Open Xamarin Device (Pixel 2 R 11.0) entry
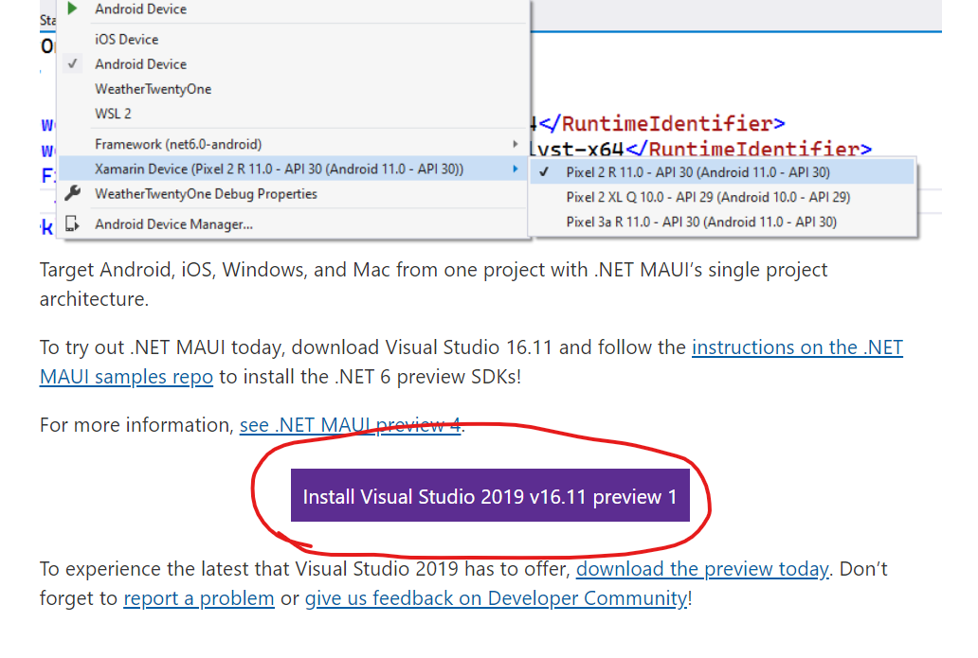Image resolution: width=978 pixels, height=658 pixels. 293,169
